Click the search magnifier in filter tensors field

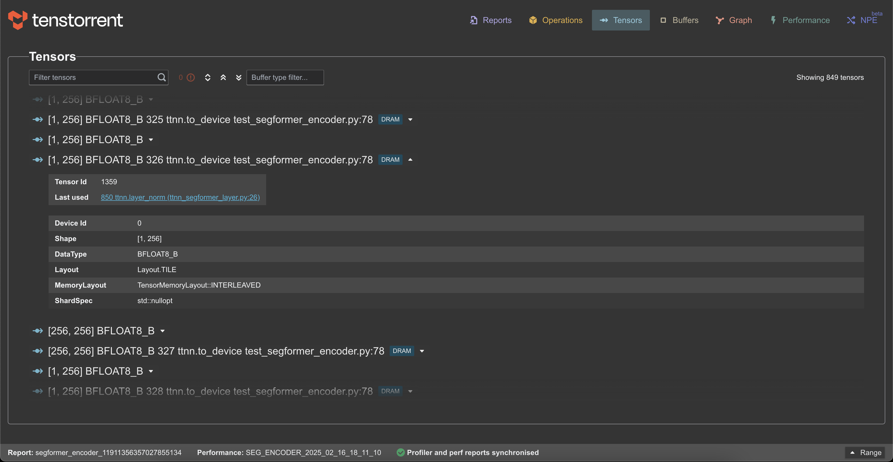[x=161, y=77]
